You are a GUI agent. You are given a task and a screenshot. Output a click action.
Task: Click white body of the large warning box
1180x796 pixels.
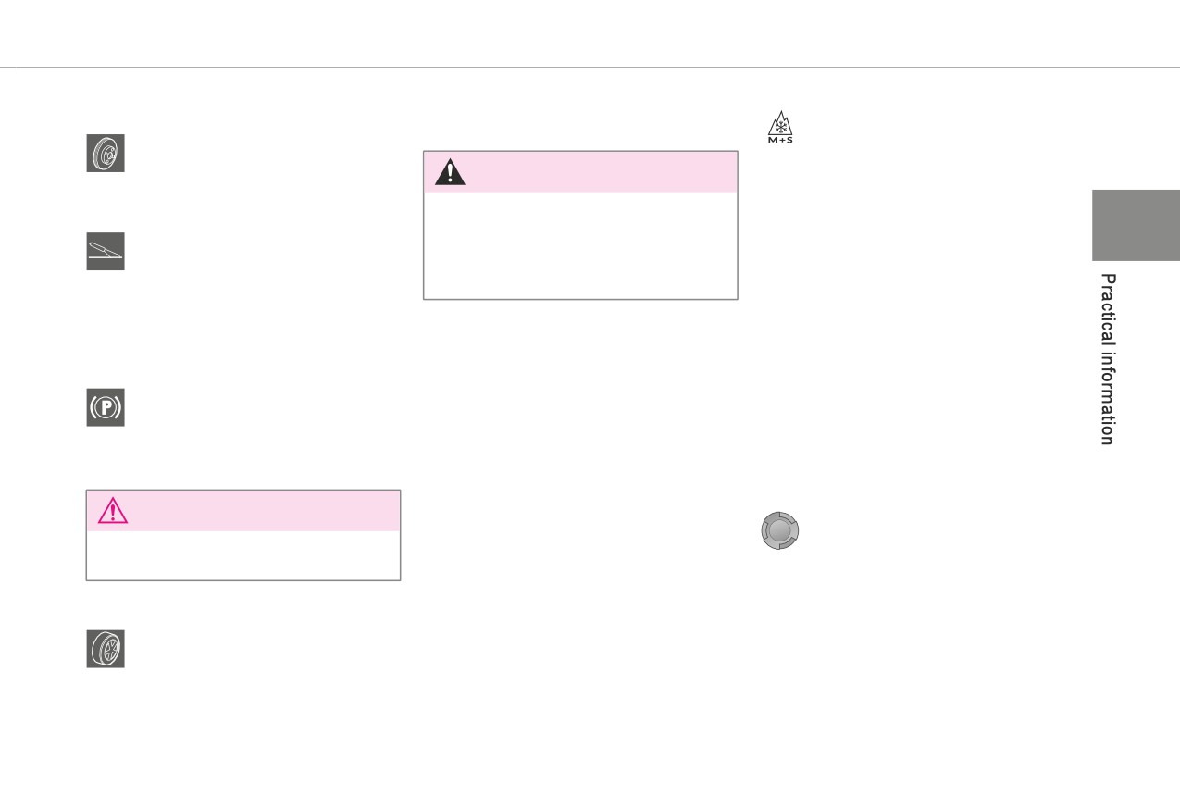tap(580, 245)
